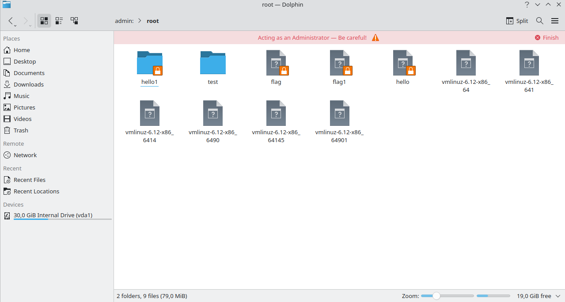This screenshot has height=302, width=565.
Task: Toggle the Split view
Action: coord(516,21)
